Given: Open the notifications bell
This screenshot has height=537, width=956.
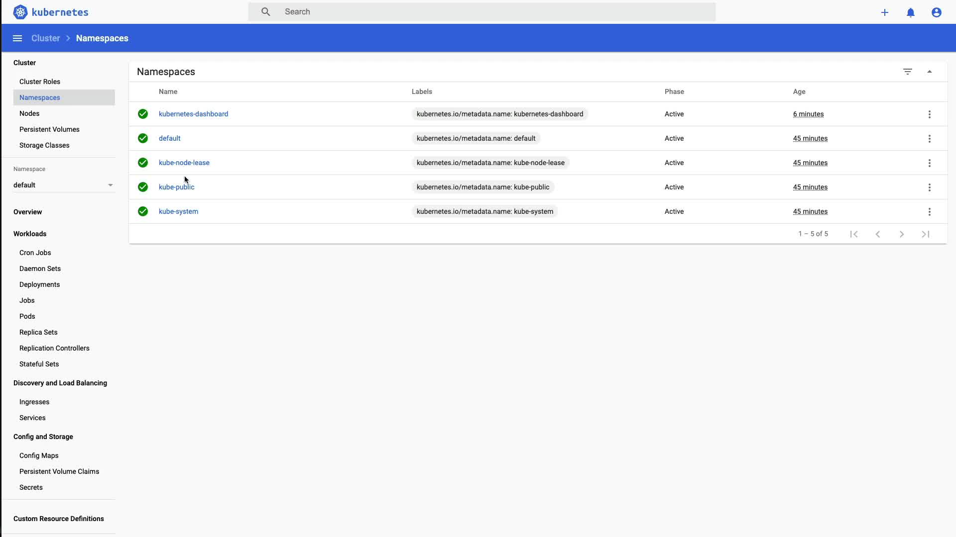Looking at the screenshot, I should coord(911,12).
